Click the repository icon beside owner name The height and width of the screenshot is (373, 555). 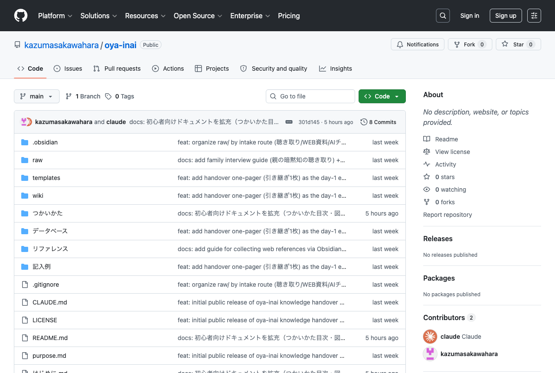tap(17, 45)
